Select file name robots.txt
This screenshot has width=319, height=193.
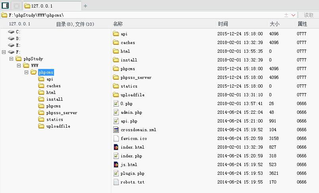point(132,182)
